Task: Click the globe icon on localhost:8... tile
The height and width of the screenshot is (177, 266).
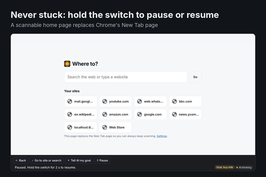Action: (x=70, y=127)
